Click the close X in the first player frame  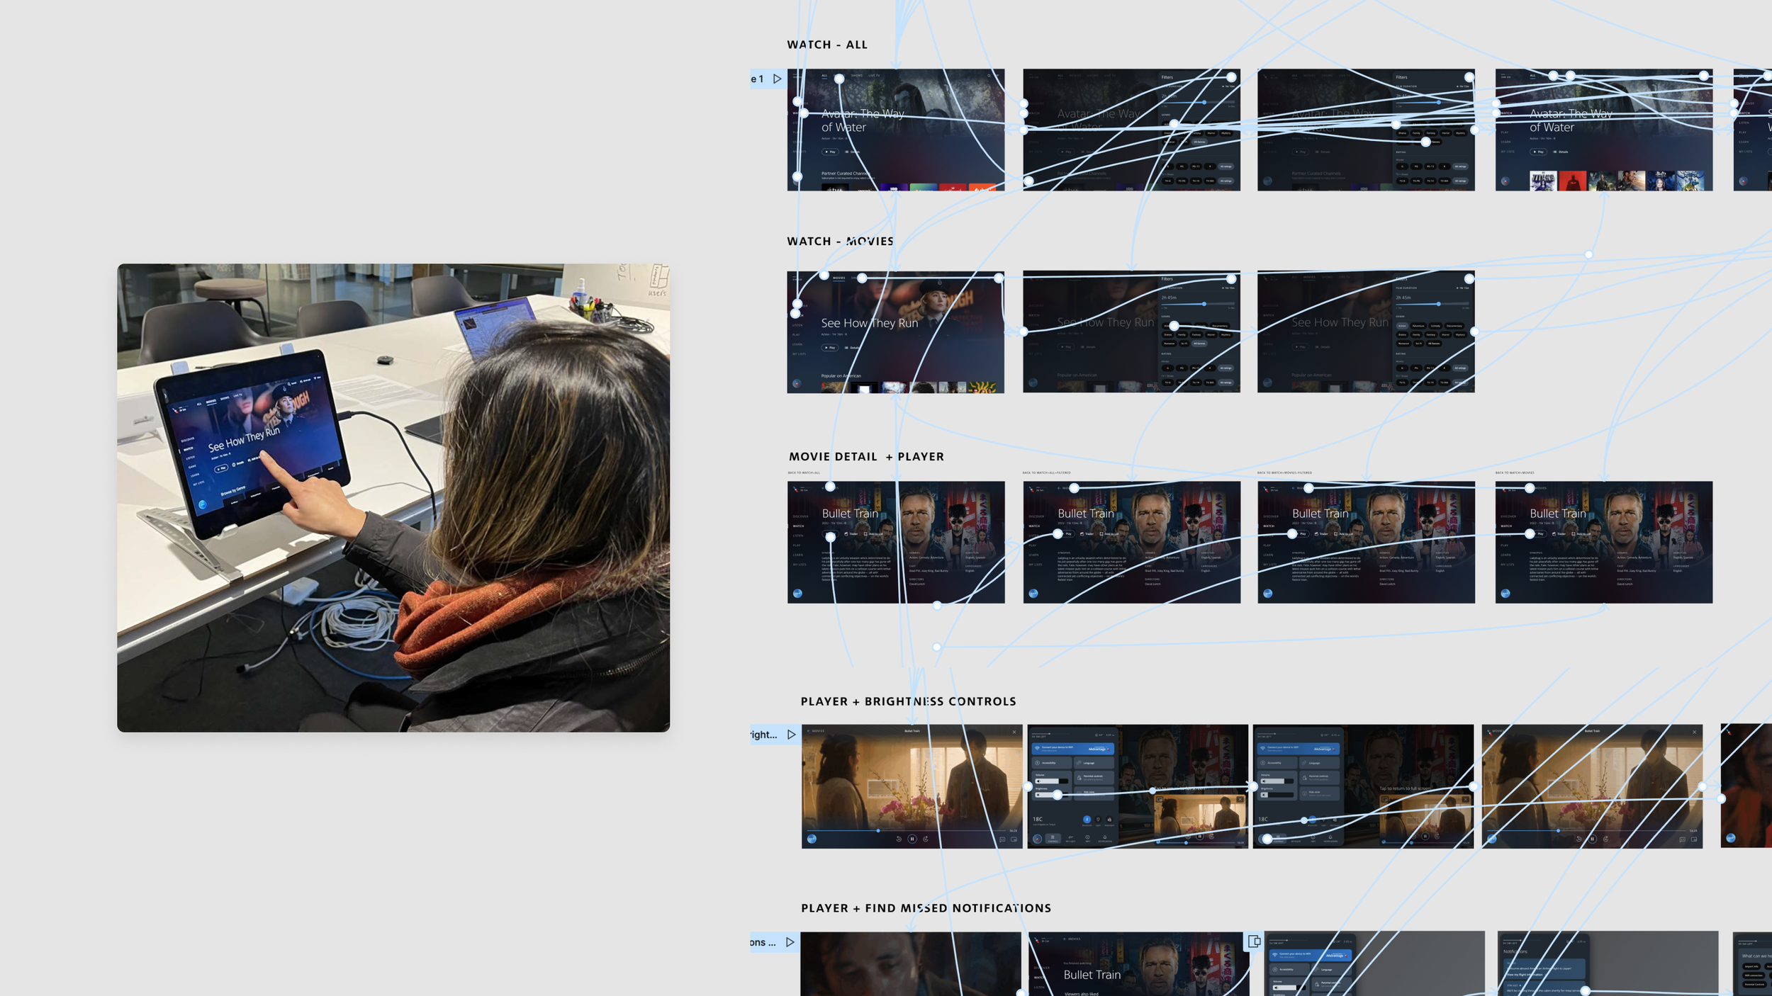point(1014,732)
